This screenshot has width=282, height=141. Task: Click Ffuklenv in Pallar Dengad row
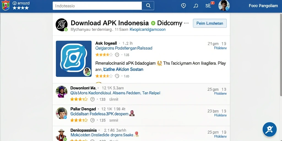point(220,115)
